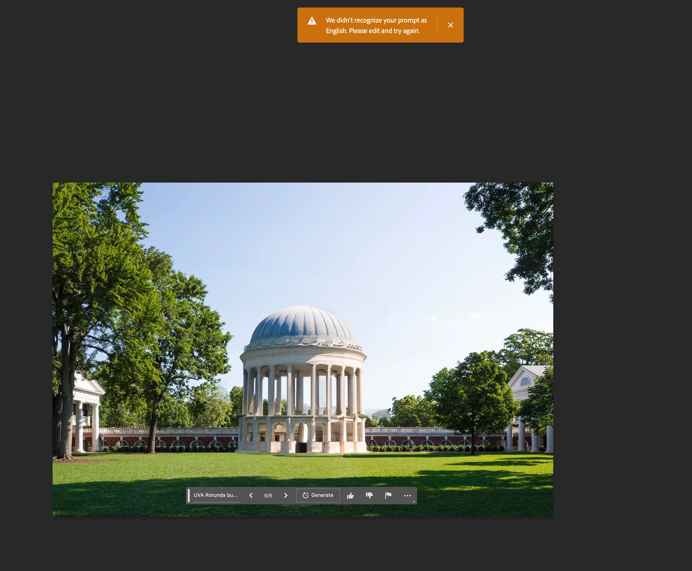The image size is (692, 571).
Task: Click the warning triangle icon in notification
Action: pyautogui.click(x=312, y=21)
